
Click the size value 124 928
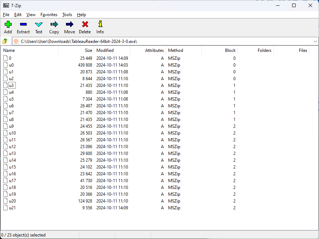pos(85,201)
